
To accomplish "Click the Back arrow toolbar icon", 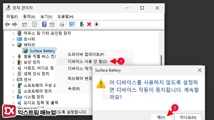I will tap(7, 25).
